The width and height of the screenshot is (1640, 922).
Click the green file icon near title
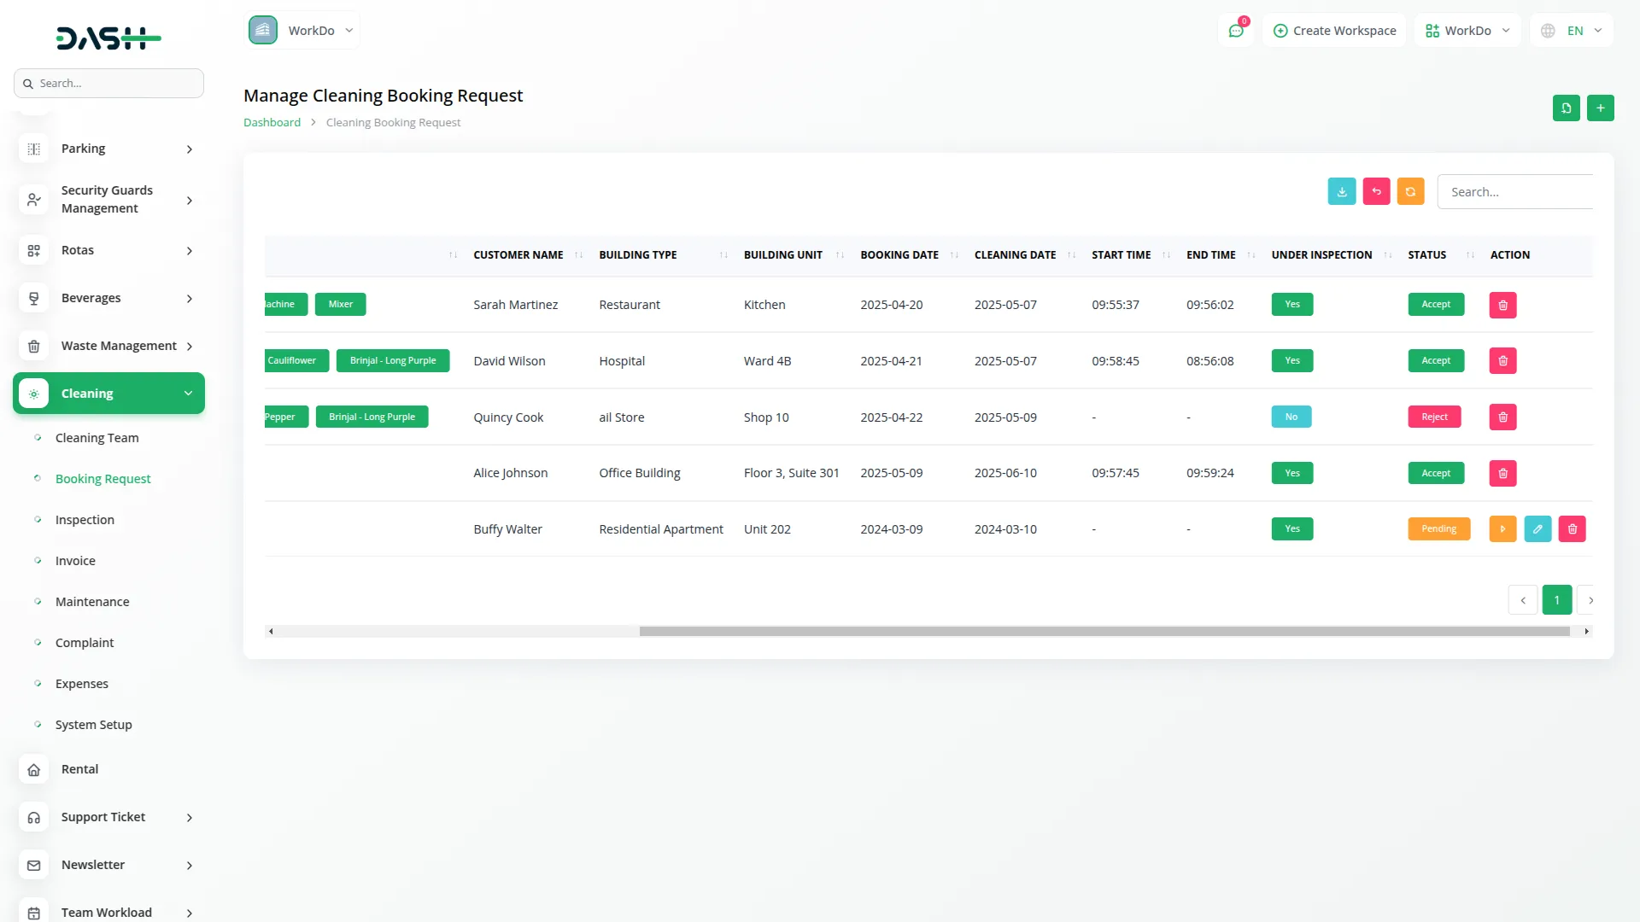tap(1566, 108)
